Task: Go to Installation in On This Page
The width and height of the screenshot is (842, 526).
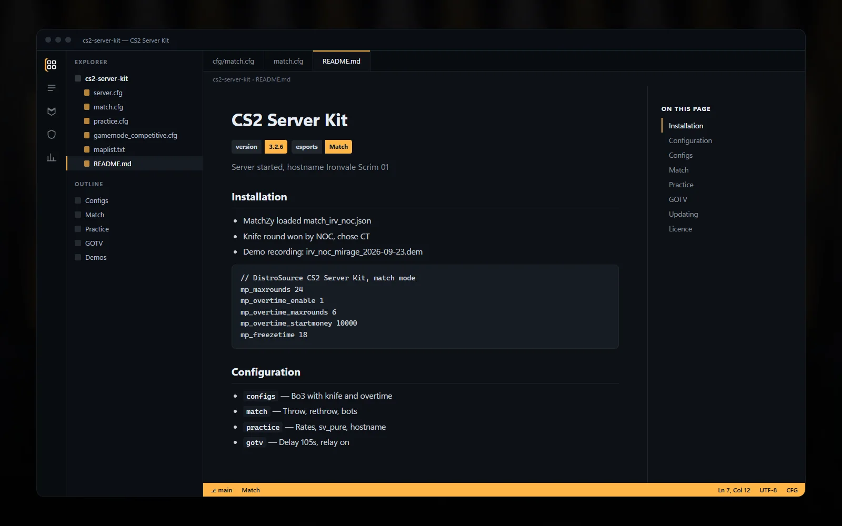Action: pyautogui.click(x=686, y=126)
